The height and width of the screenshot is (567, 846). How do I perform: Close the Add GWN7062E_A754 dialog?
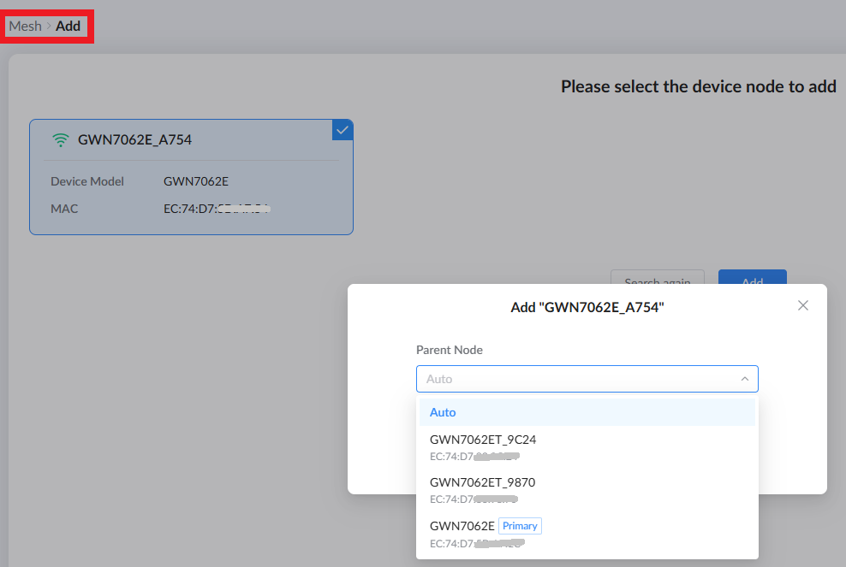(x=803, y=305)
